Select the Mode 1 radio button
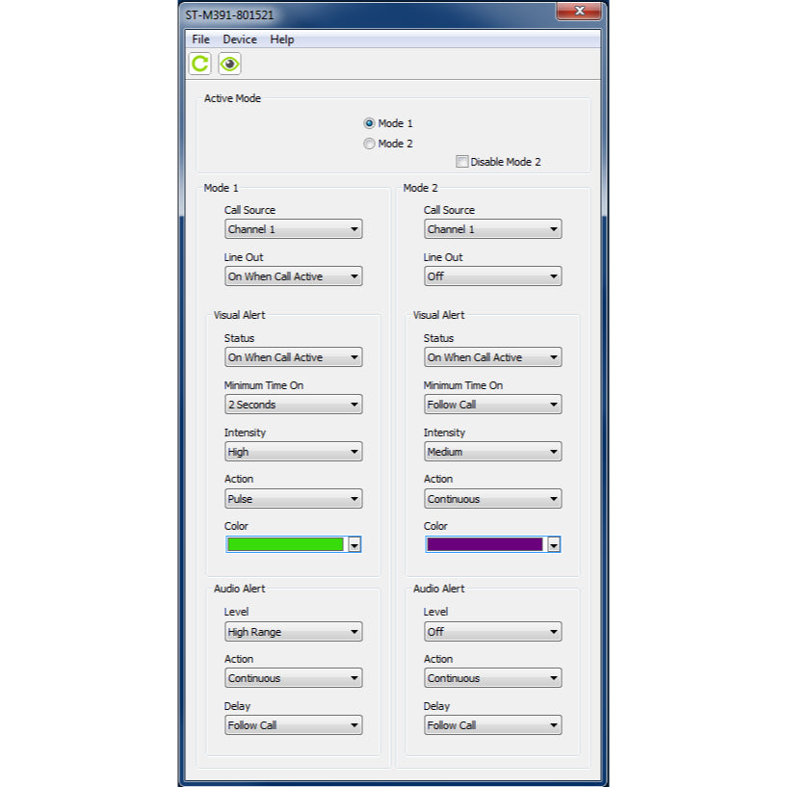The width and height of the screenshot is (787, 787). pos(369,123)
